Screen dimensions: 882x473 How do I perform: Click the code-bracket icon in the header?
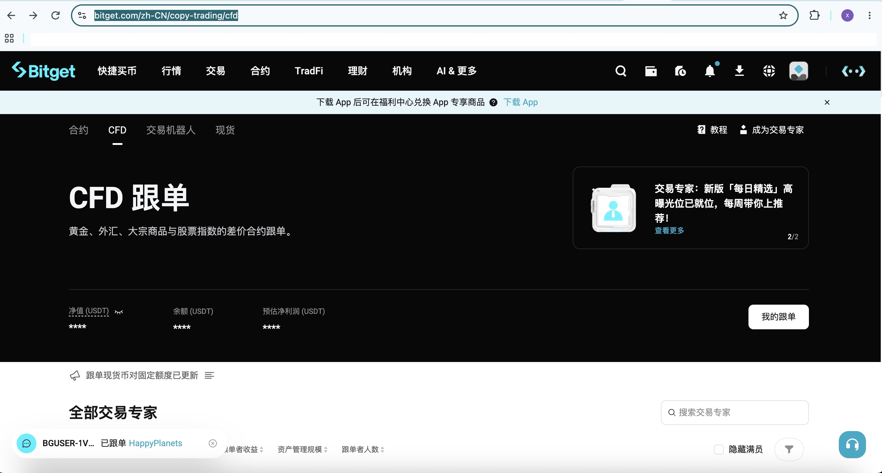point(853,71)
